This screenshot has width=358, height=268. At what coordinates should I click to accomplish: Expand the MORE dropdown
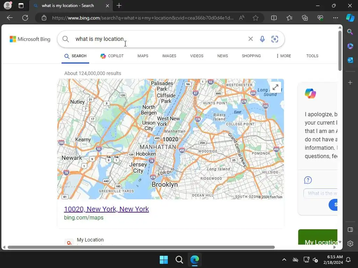click(284, 56)
